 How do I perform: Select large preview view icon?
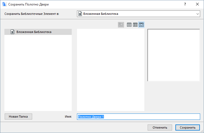141,25
